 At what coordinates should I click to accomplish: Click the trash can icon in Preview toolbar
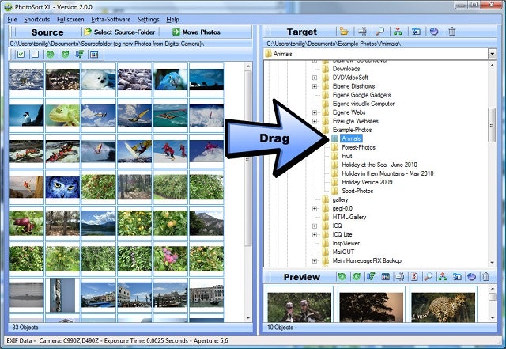[486, 277]
